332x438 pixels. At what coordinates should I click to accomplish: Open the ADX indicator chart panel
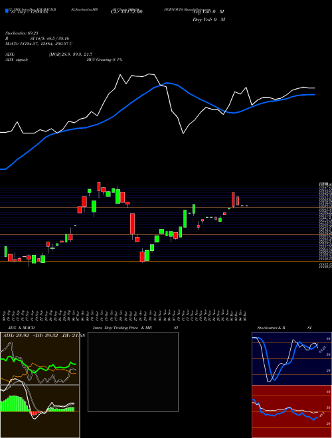point(40,358)
